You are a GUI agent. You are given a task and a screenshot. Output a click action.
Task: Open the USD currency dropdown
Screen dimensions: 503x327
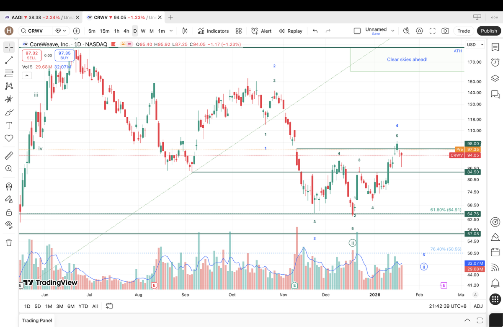pos(475,44)
